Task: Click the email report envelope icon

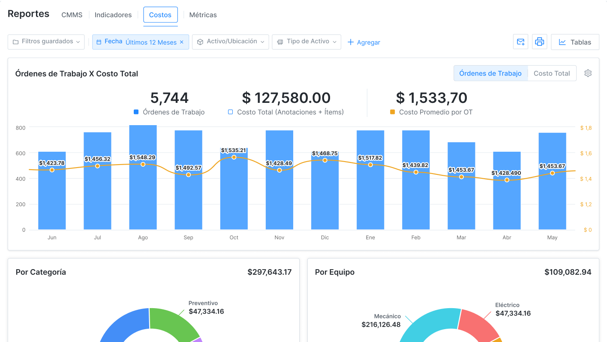Action: pyautogui.click(x=520, y=42)
